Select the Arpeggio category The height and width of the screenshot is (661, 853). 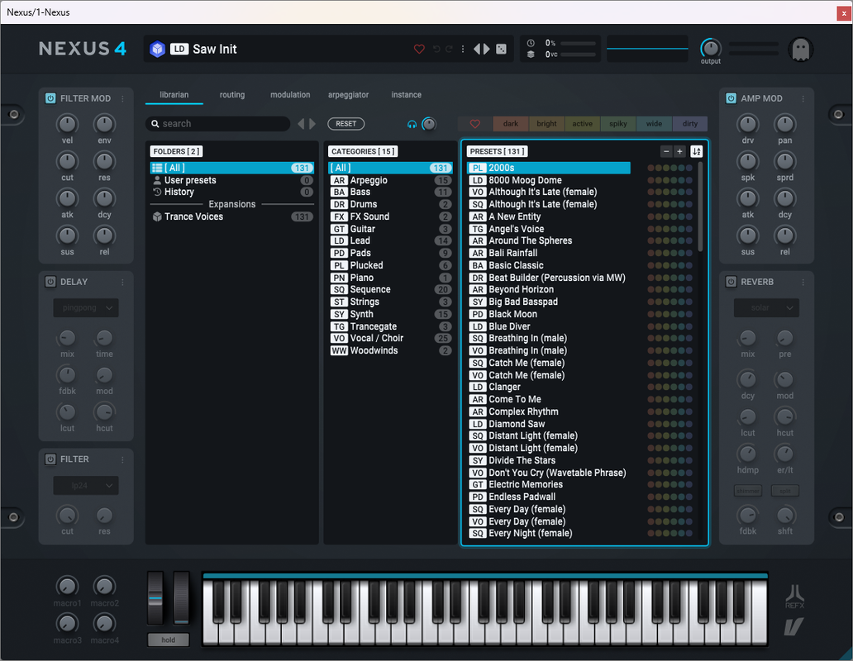coord(391,180)
